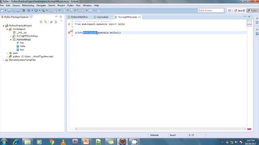Image resolution: width=259 pixels, height=145 pixels.
Task: Minimize the Package Explorer panel
Action: point(56,17)
